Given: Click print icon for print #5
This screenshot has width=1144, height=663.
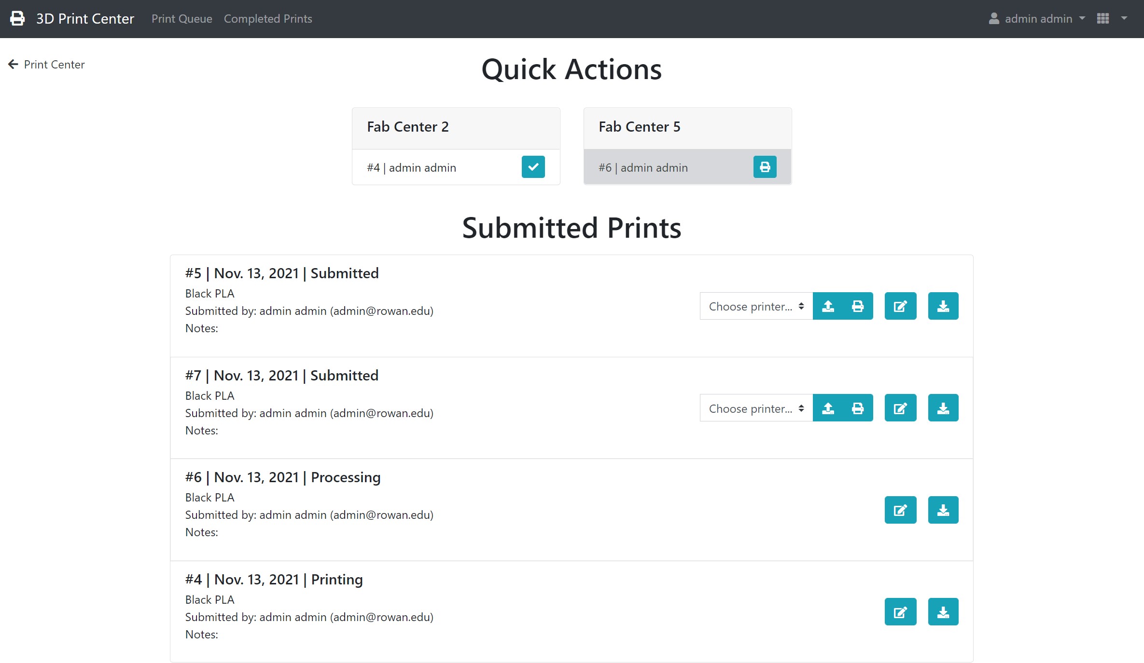Looking at the screenshot, I should (858, 306).
